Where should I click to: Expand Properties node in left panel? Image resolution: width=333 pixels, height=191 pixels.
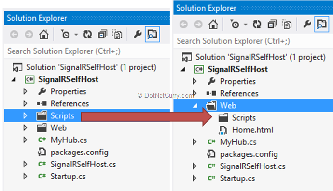[25, 91]
